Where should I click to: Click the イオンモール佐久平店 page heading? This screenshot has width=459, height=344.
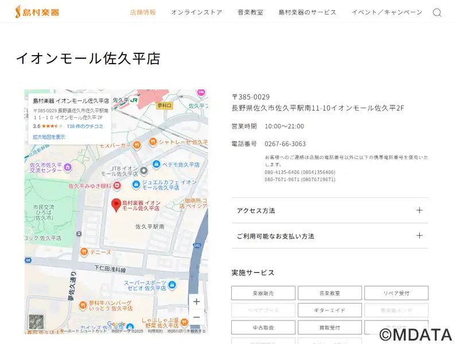click(88, 58)
